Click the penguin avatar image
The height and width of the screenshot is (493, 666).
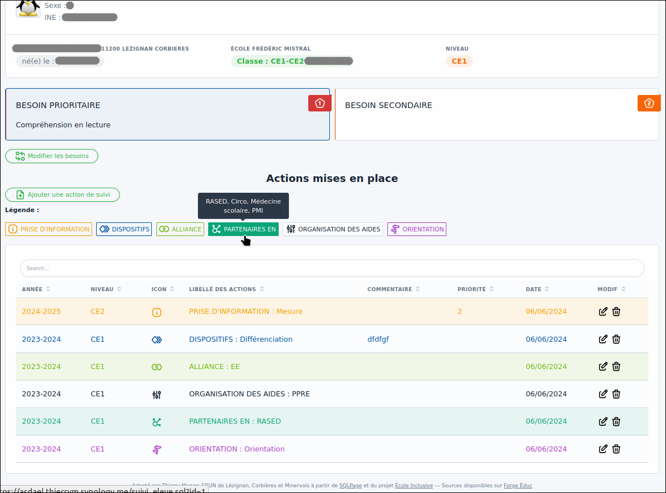pyautogui.click(x=28, y=9)
